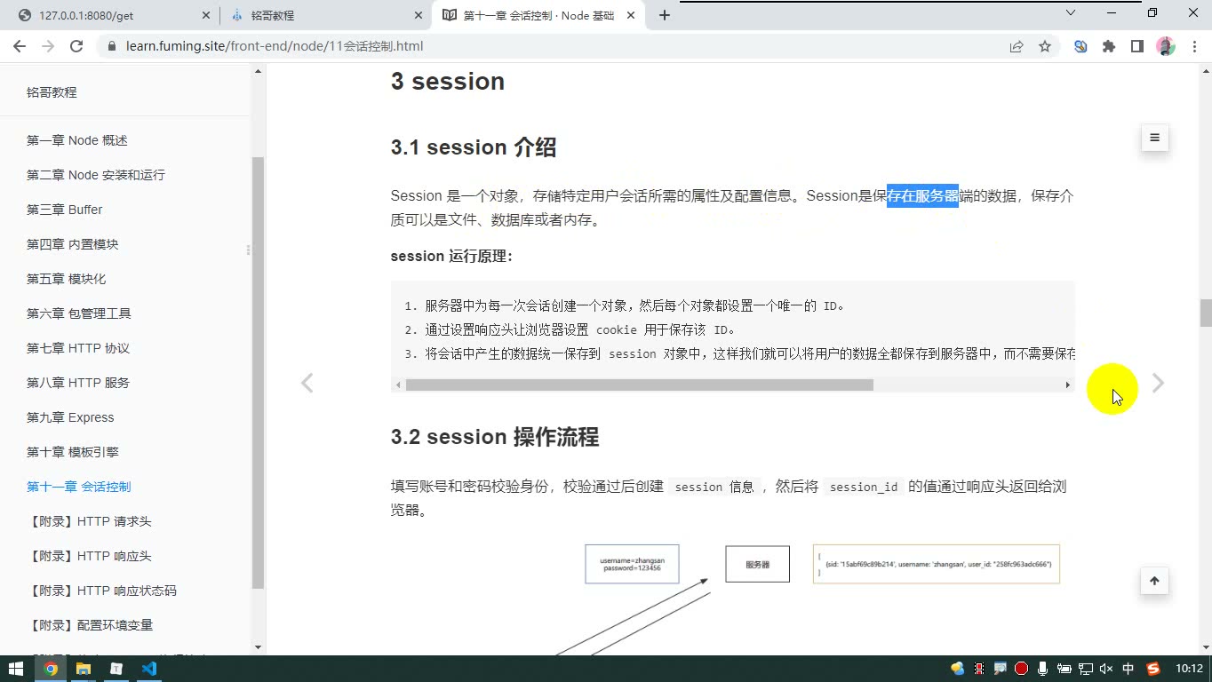Expand the tab search dropdown chevron
Viewport: 1212px width, 682px height.
click(x=1071, y=13)
